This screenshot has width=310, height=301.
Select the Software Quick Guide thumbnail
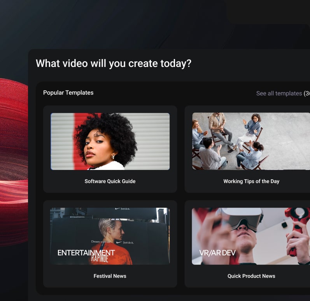(x=110, y=141)
